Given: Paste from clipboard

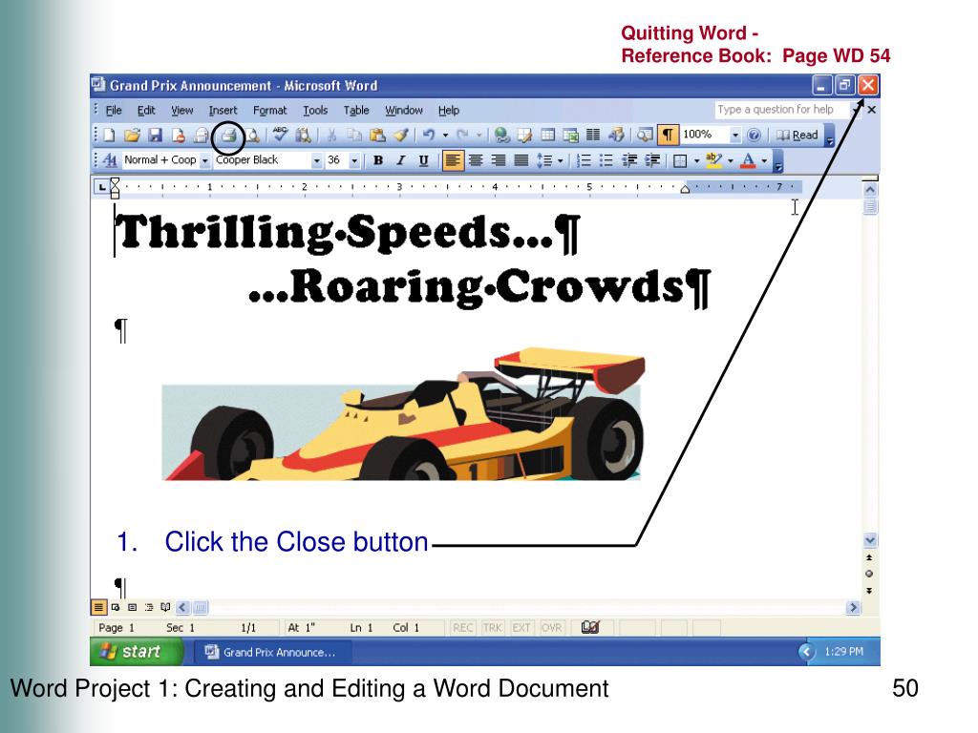Looking at the screenshot, I should pos(377,135).
